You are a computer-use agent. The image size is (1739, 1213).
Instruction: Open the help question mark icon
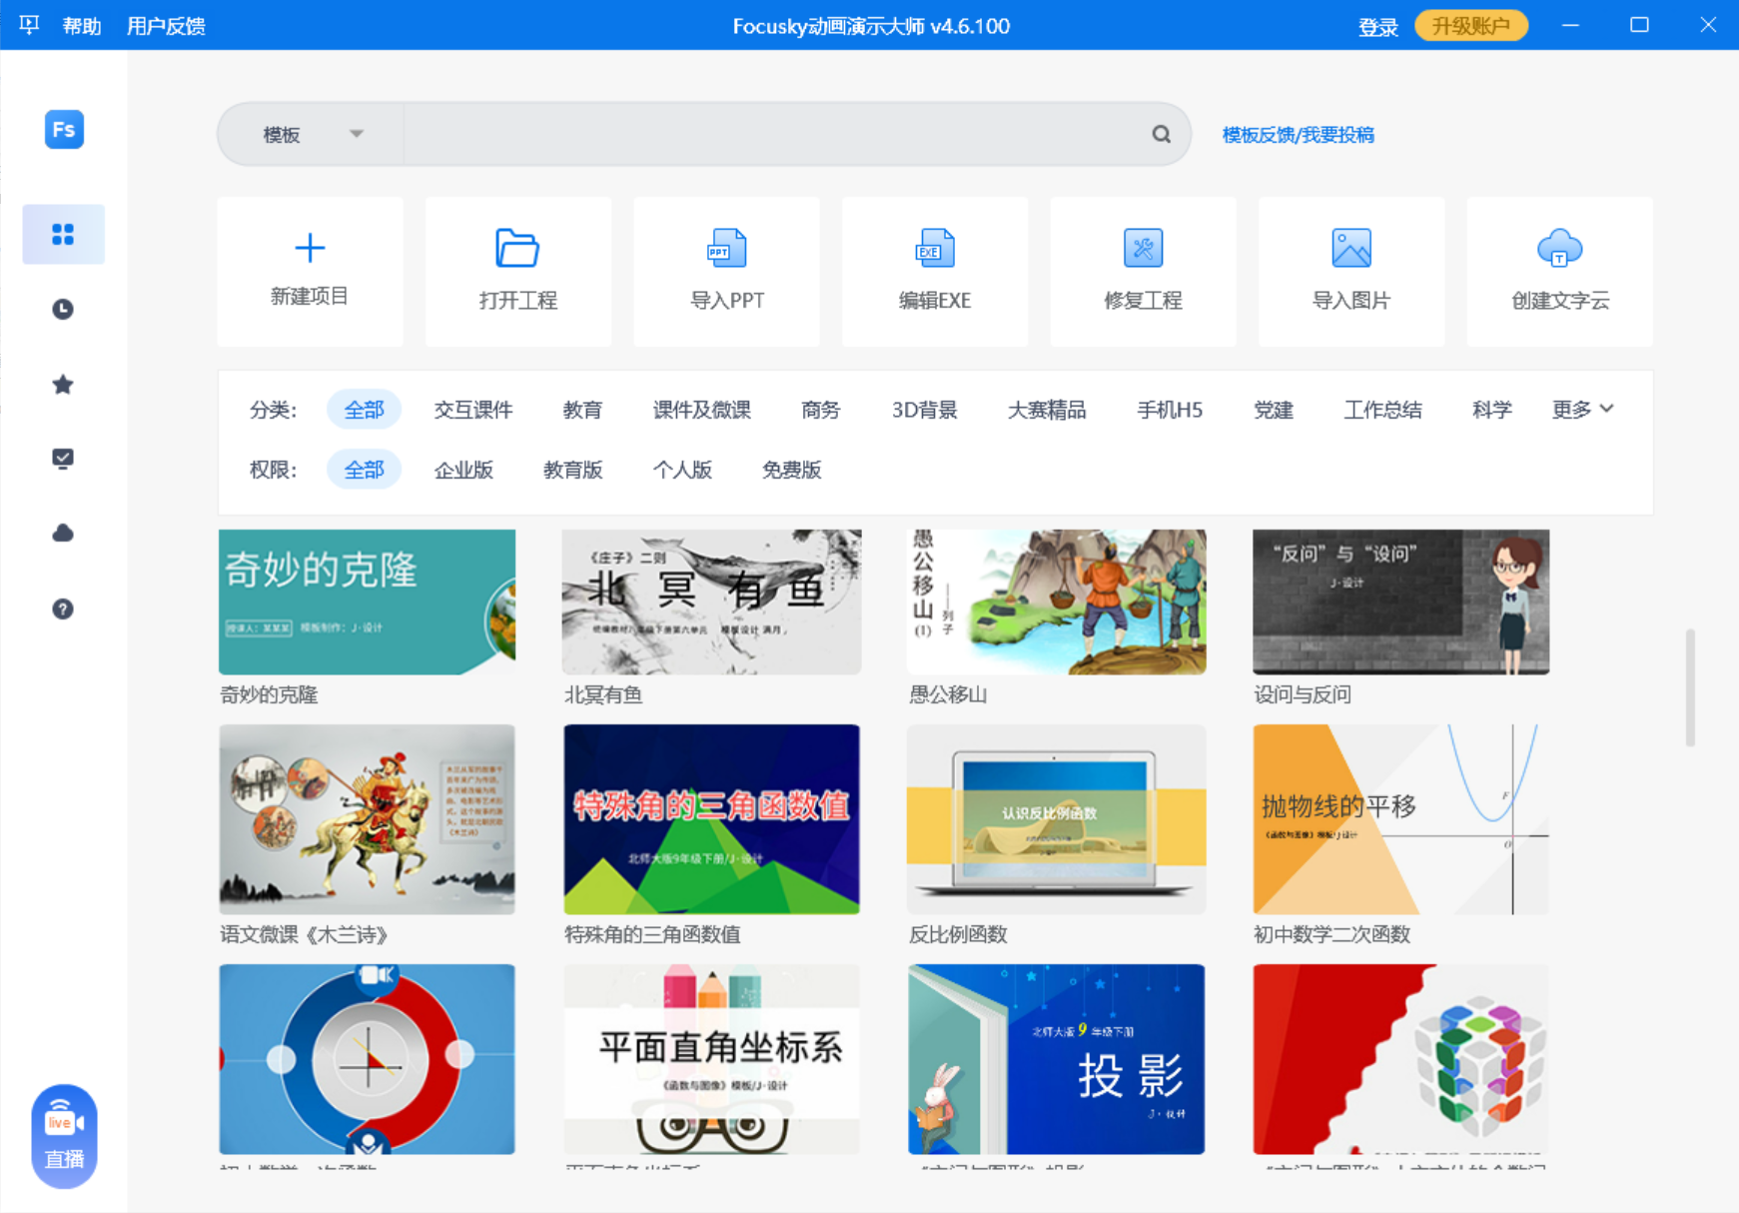point(63,608)
